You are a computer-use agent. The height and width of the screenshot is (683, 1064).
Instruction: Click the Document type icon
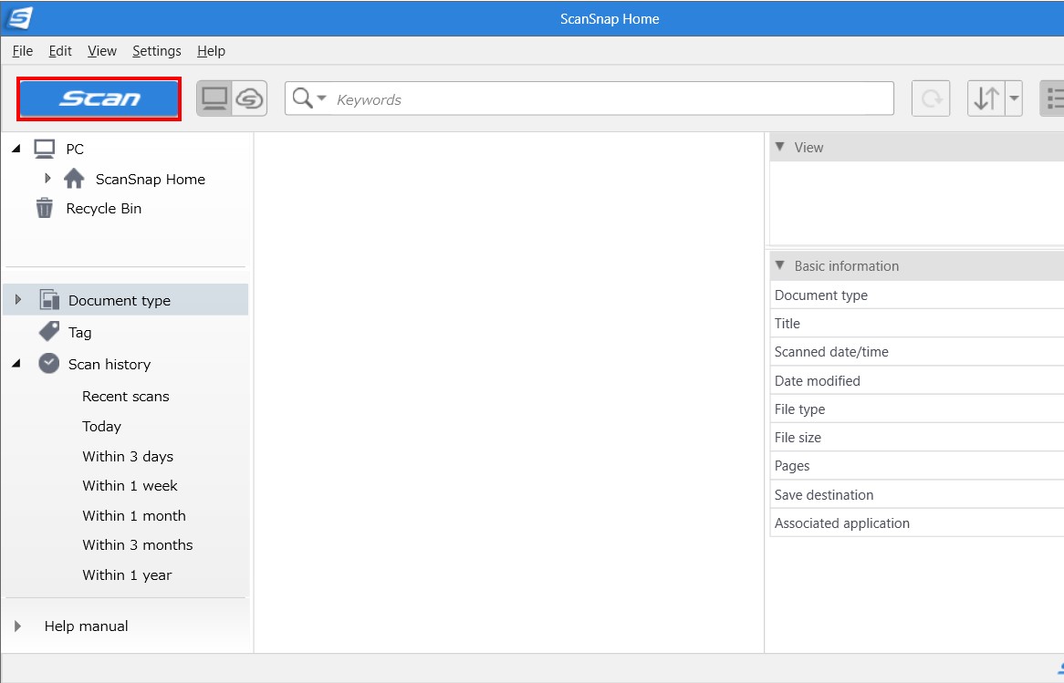pyautogui.click(x=49, y=299)
